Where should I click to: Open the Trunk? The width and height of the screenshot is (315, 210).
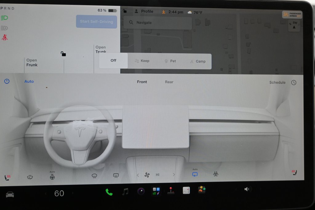[101, 50]
